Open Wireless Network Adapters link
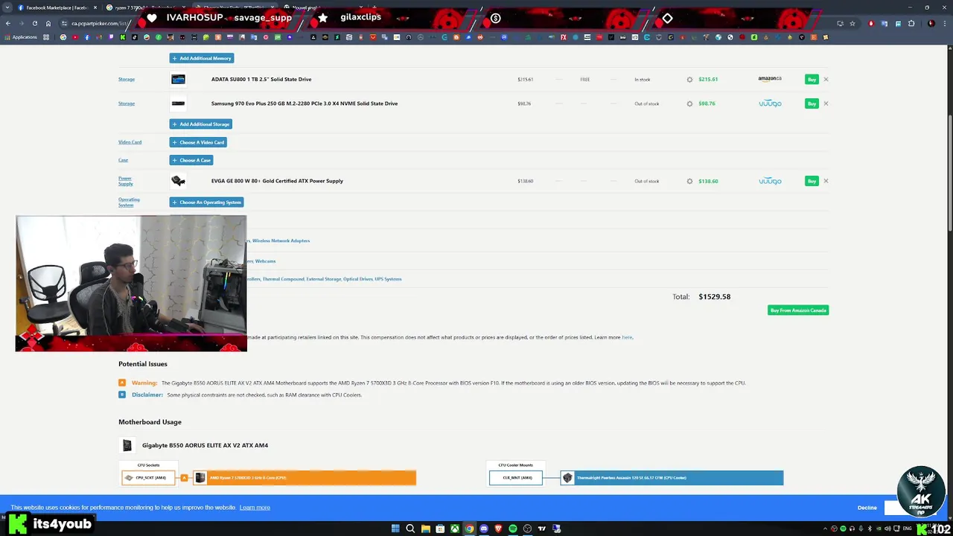 point(281,240)
